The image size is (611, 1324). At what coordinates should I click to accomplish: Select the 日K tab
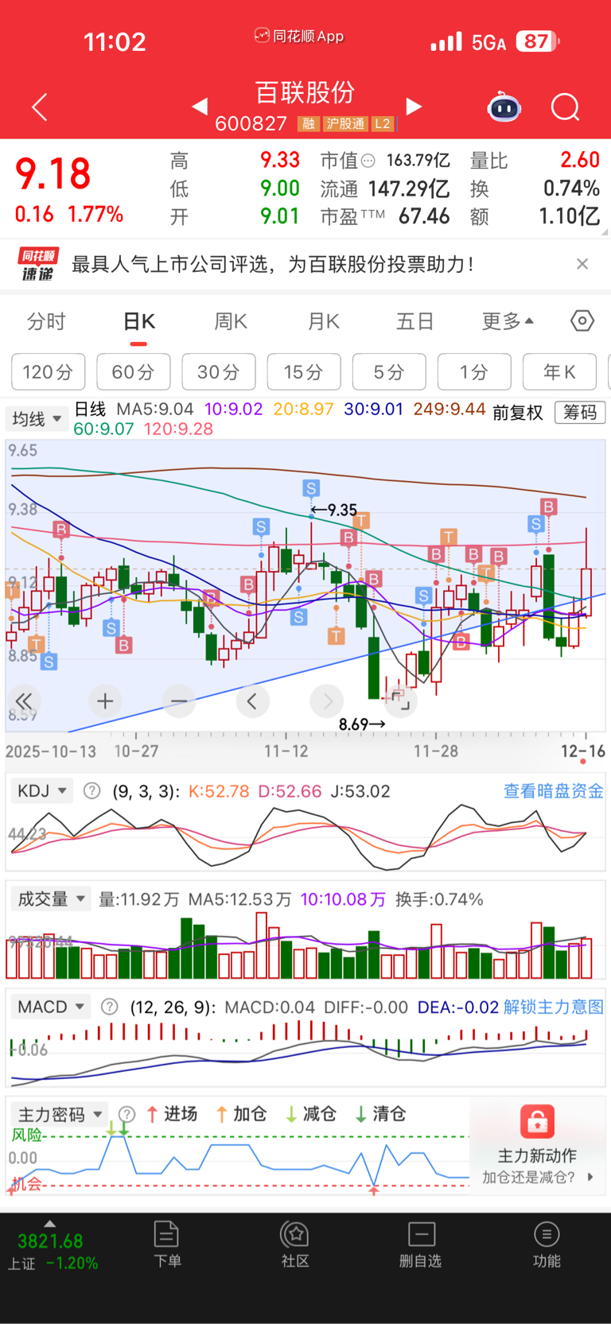[x=138, y=321]
